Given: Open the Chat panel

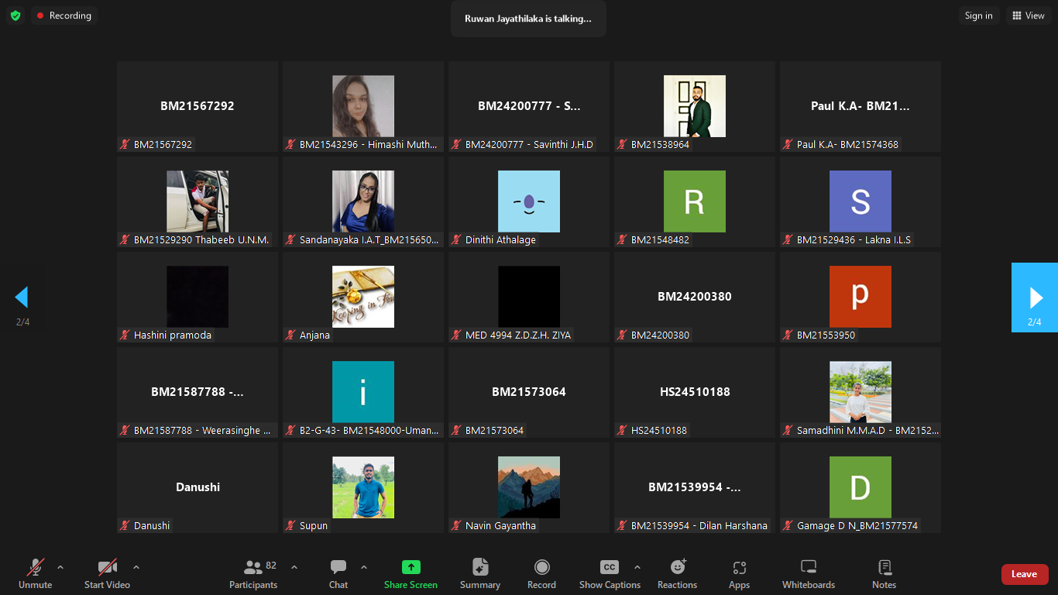Looking at the screenshot, I should (338, 573).
